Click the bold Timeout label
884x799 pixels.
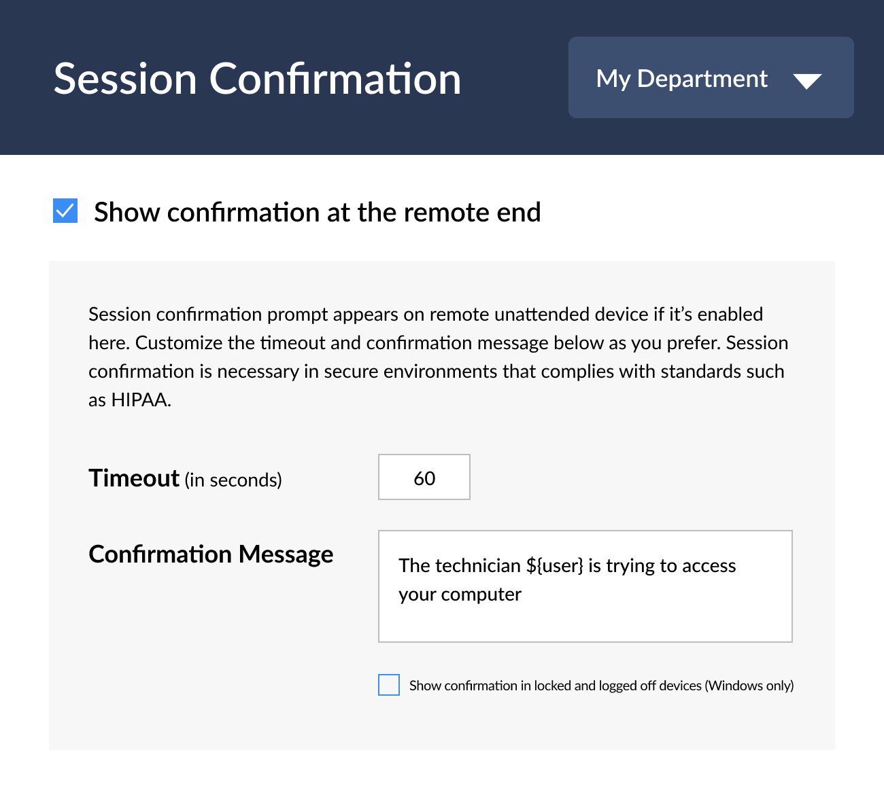(x=134, y=478)
